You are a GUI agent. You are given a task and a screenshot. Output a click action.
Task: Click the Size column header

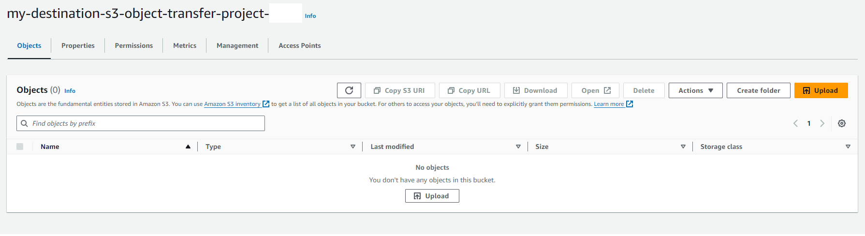[542, 147]
